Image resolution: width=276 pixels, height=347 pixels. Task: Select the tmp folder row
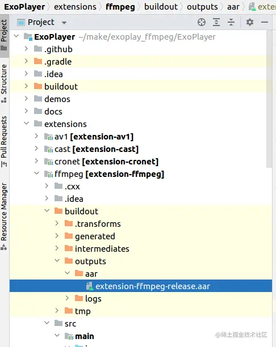141,311
